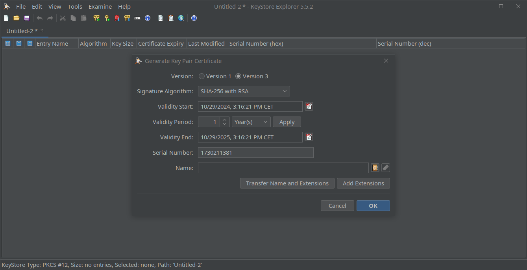Click the Open KeyStore folder icon
This screenshot has height=270, width=527.
click(x=17, y=18)
